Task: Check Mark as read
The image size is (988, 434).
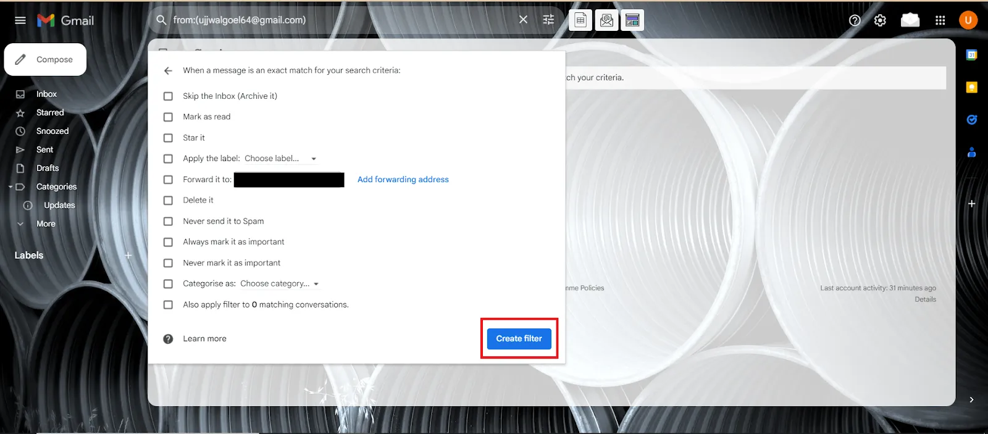Action: [x=168, y=117]
